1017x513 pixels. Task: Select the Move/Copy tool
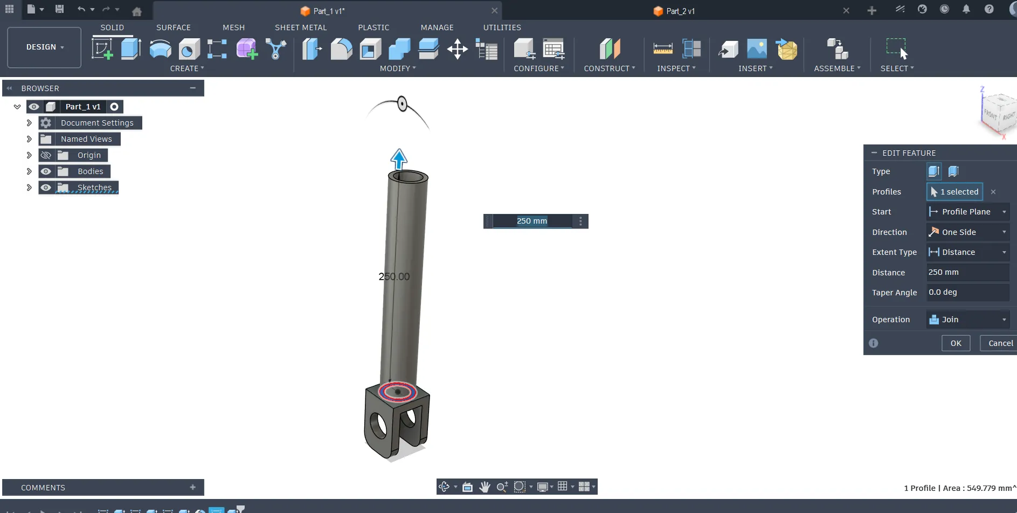coord(458,49)
